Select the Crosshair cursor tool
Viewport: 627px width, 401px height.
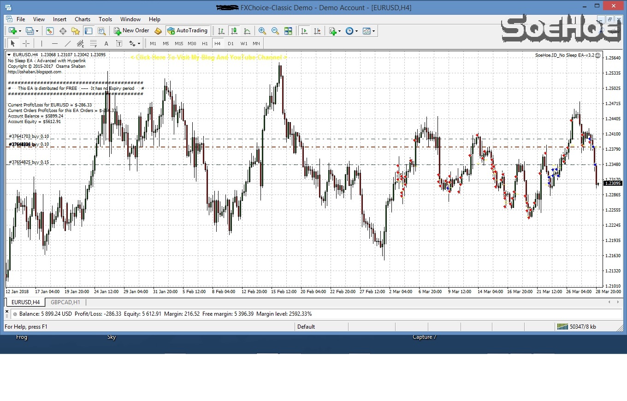pyautogui.click(x=26, y=43)
